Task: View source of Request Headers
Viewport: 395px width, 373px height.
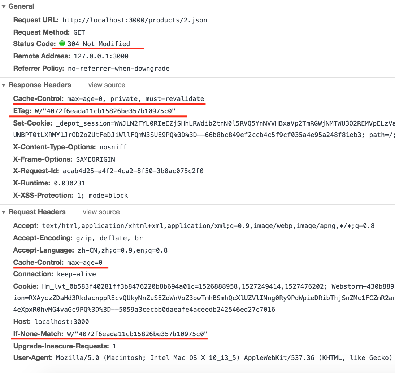Action: click(101, 212)
